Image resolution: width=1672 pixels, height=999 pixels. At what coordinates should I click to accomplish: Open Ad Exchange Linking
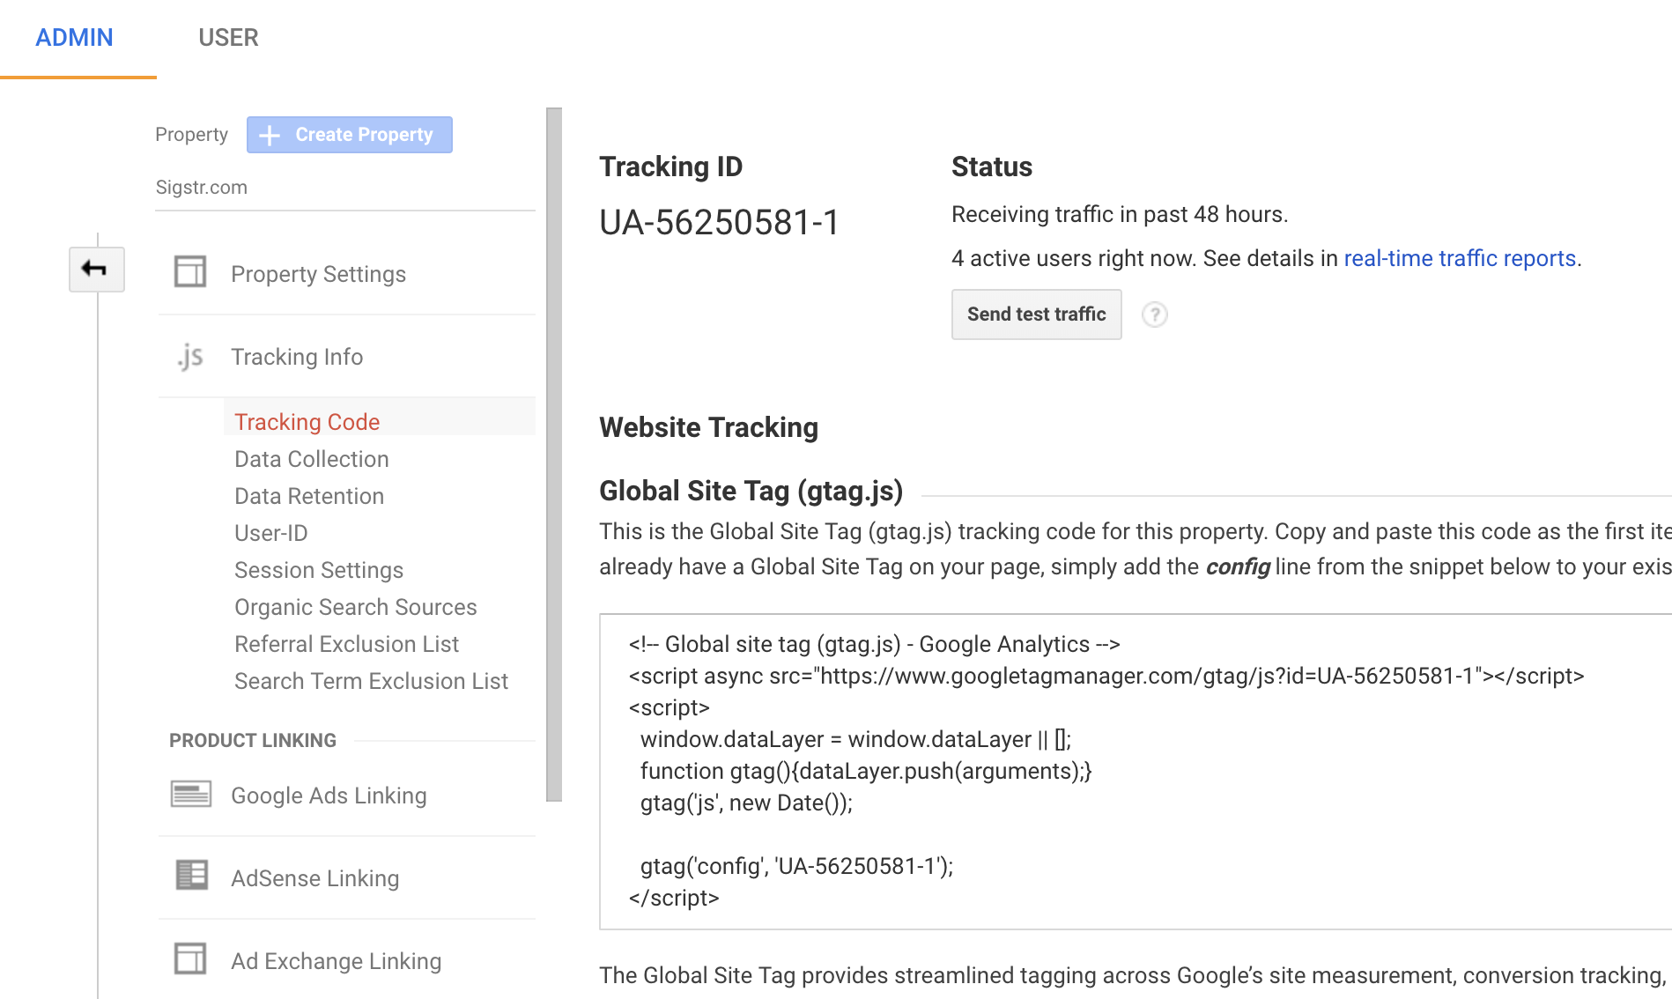click(336, 961)
